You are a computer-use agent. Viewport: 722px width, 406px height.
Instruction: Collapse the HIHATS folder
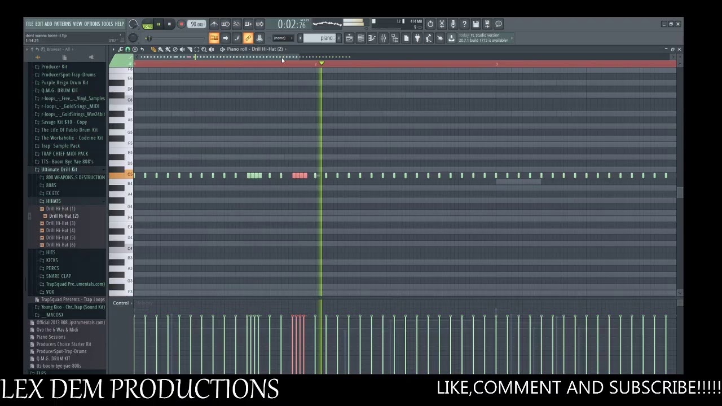[x=53, y=201]
